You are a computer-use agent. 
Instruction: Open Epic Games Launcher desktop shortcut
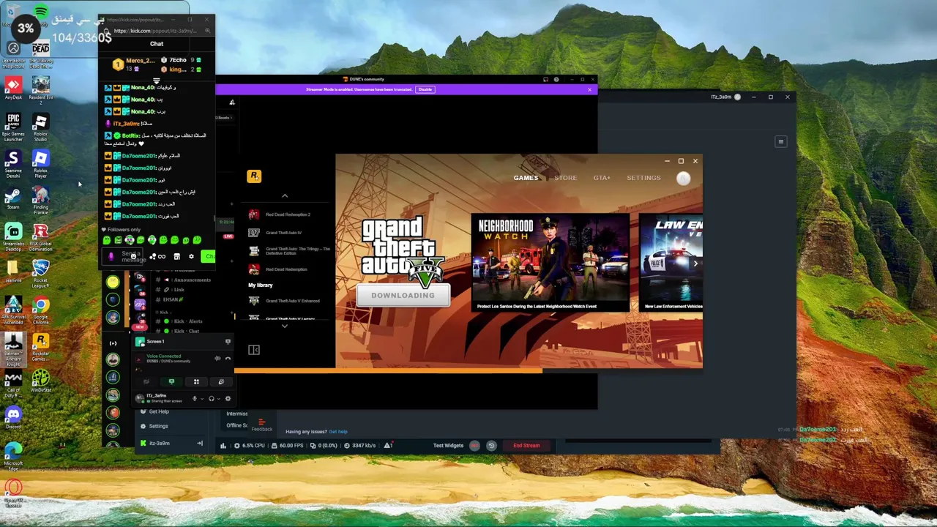point(13,127)
